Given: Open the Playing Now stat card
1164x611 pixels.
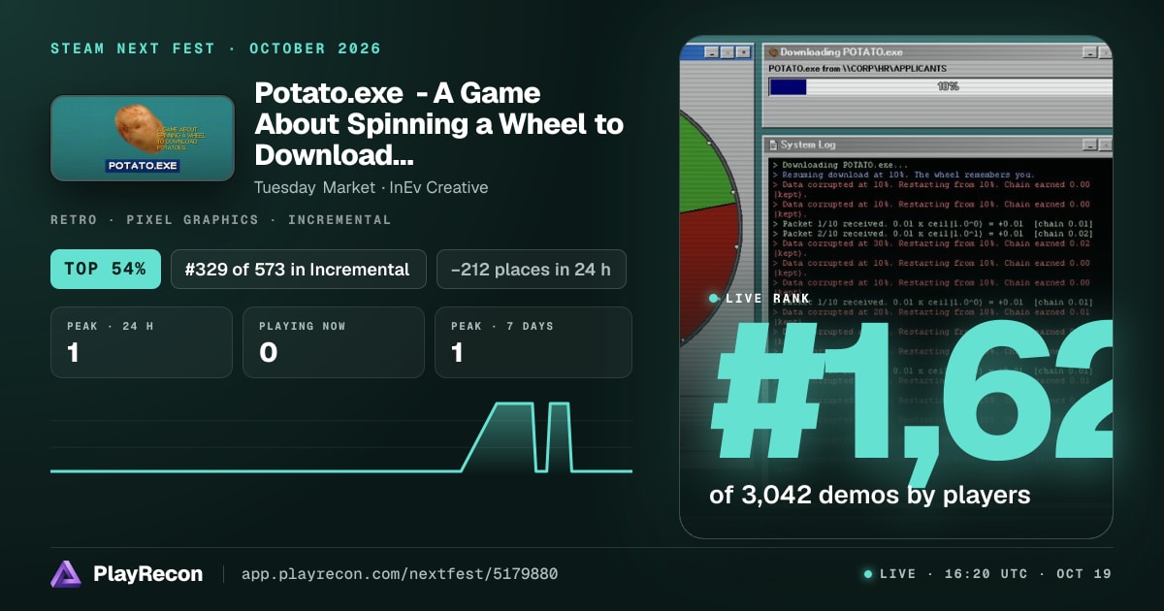Looking at the screenshot, I should (334, 342).
